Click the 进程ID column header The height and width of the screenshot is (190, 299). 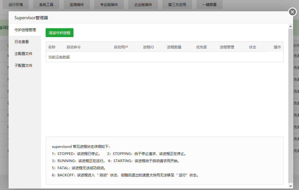click(148, 47)
